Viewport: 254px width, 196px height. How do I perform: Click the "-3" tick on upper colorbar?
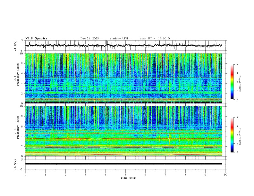coord(236,64)
